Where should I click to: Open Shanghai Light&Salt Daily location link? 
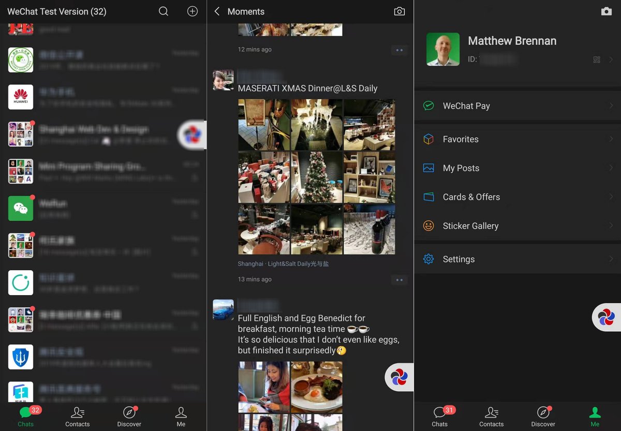284,264
